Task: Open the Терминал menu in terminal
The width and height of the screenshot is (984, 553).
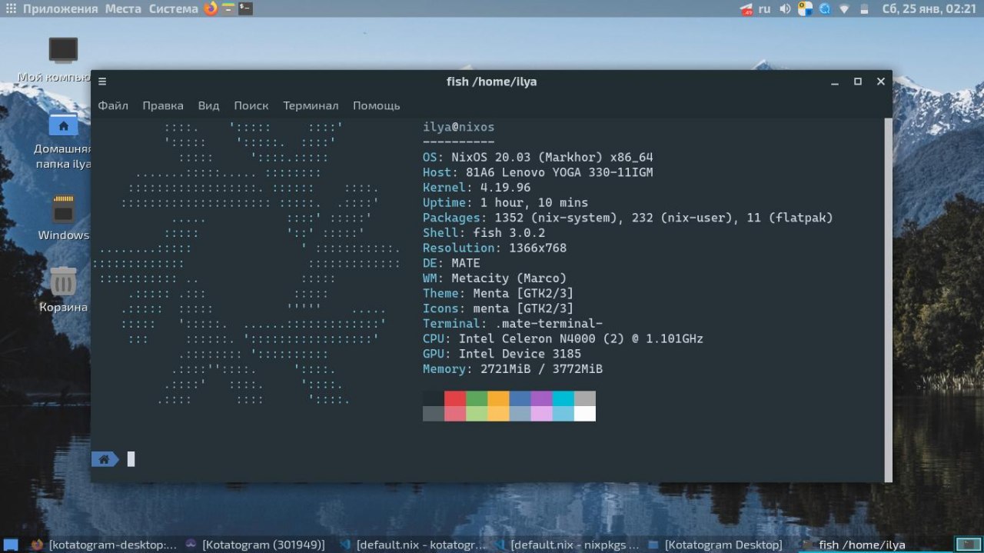Action: coord(311,105)
